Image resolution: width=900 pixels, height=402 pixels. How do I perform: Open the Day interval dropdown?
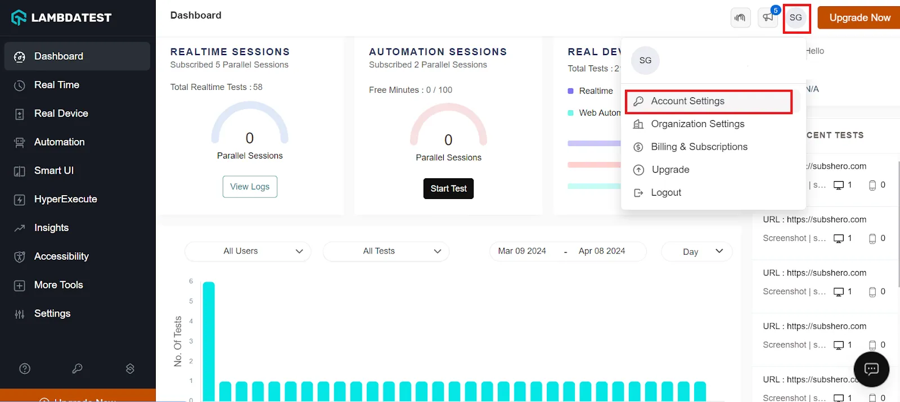tap(696, 251)
